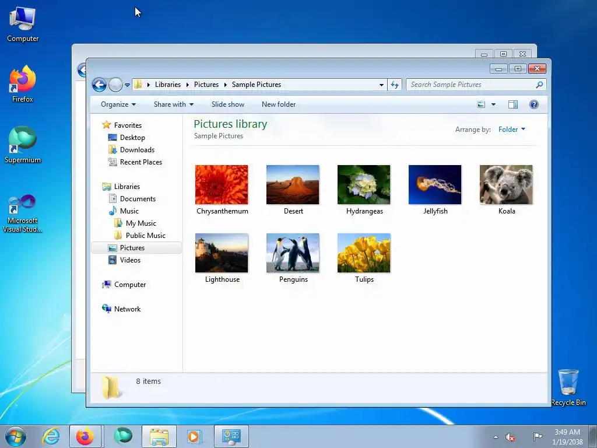The image size is (597, 448).
Task: Click the Windows Explorer taskbar button
Action: tap(159, 436)
